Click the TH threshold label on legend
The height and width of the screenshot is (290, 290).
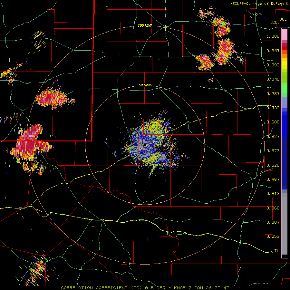coord(277,251)
